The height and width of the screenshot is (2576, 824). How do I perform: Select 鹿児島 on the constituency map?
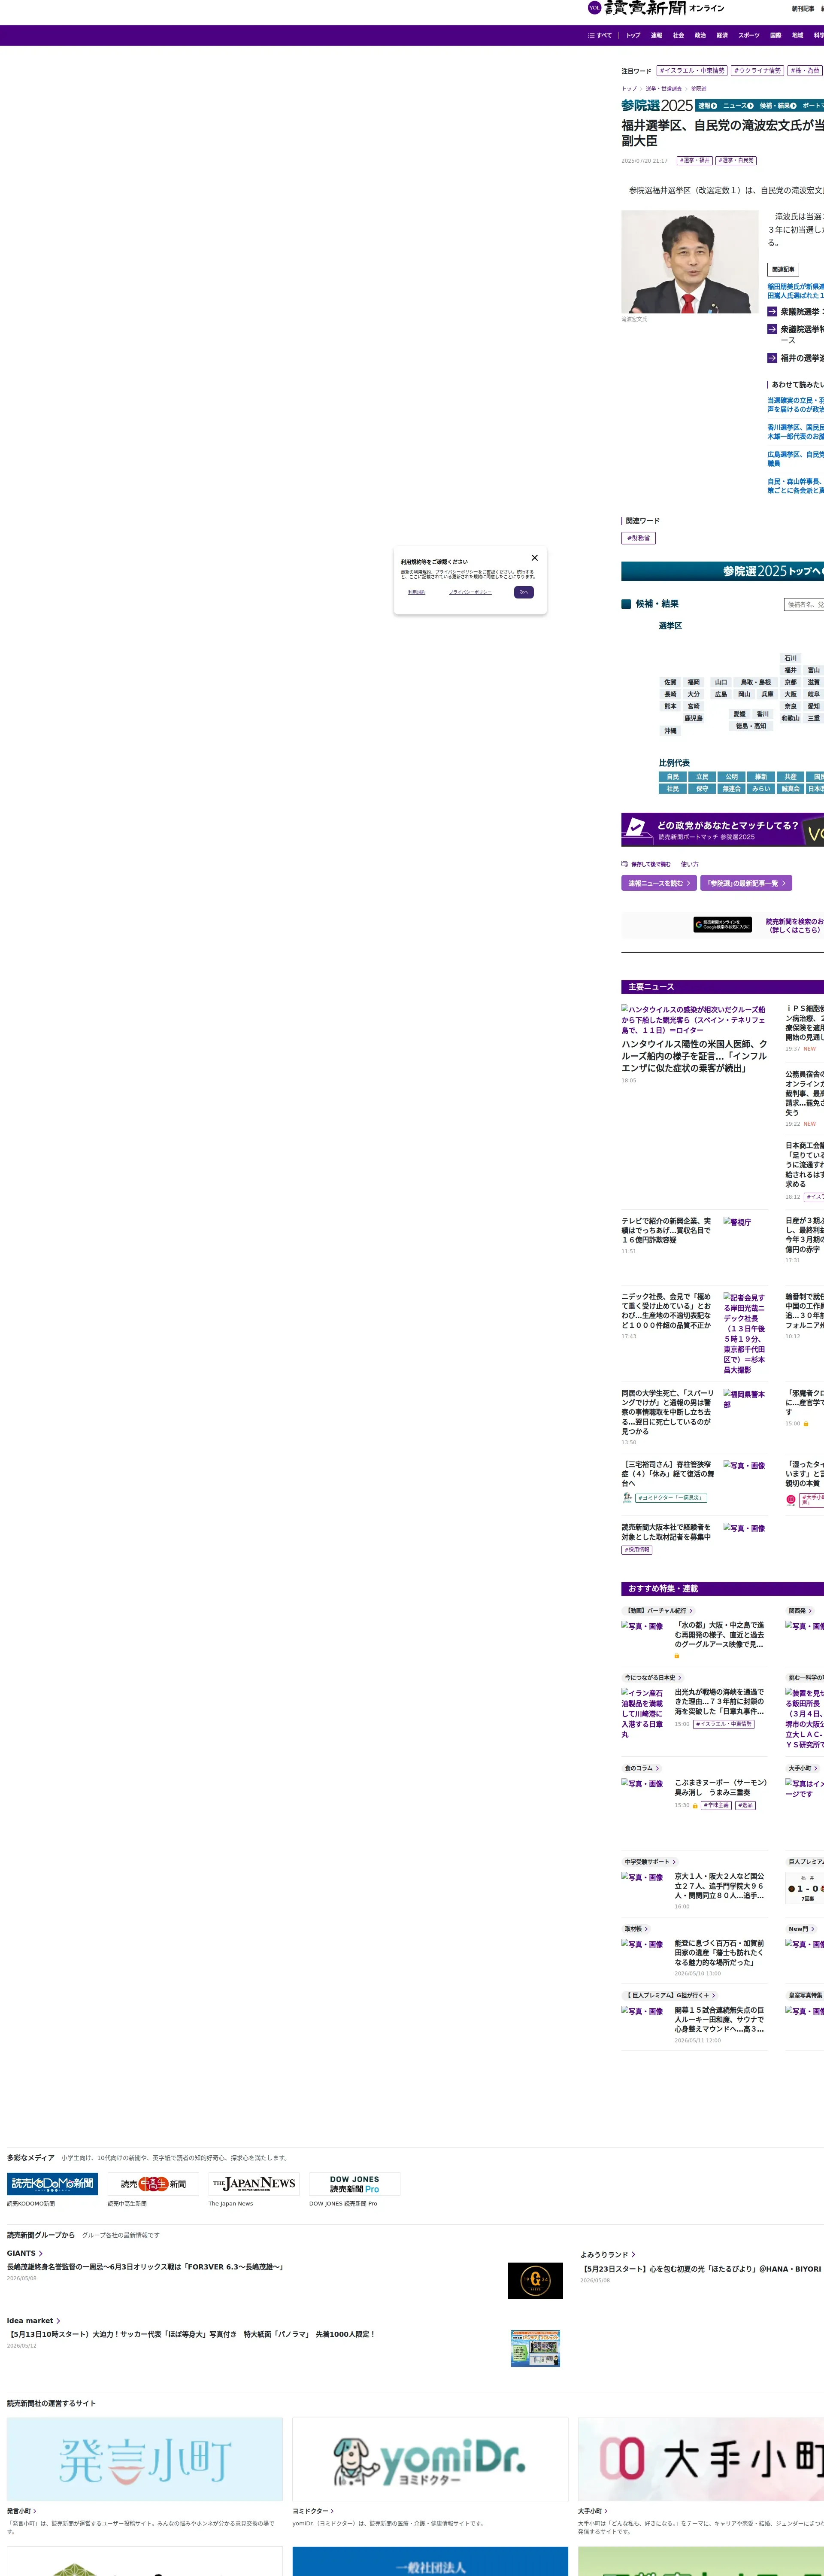[693, 718]
